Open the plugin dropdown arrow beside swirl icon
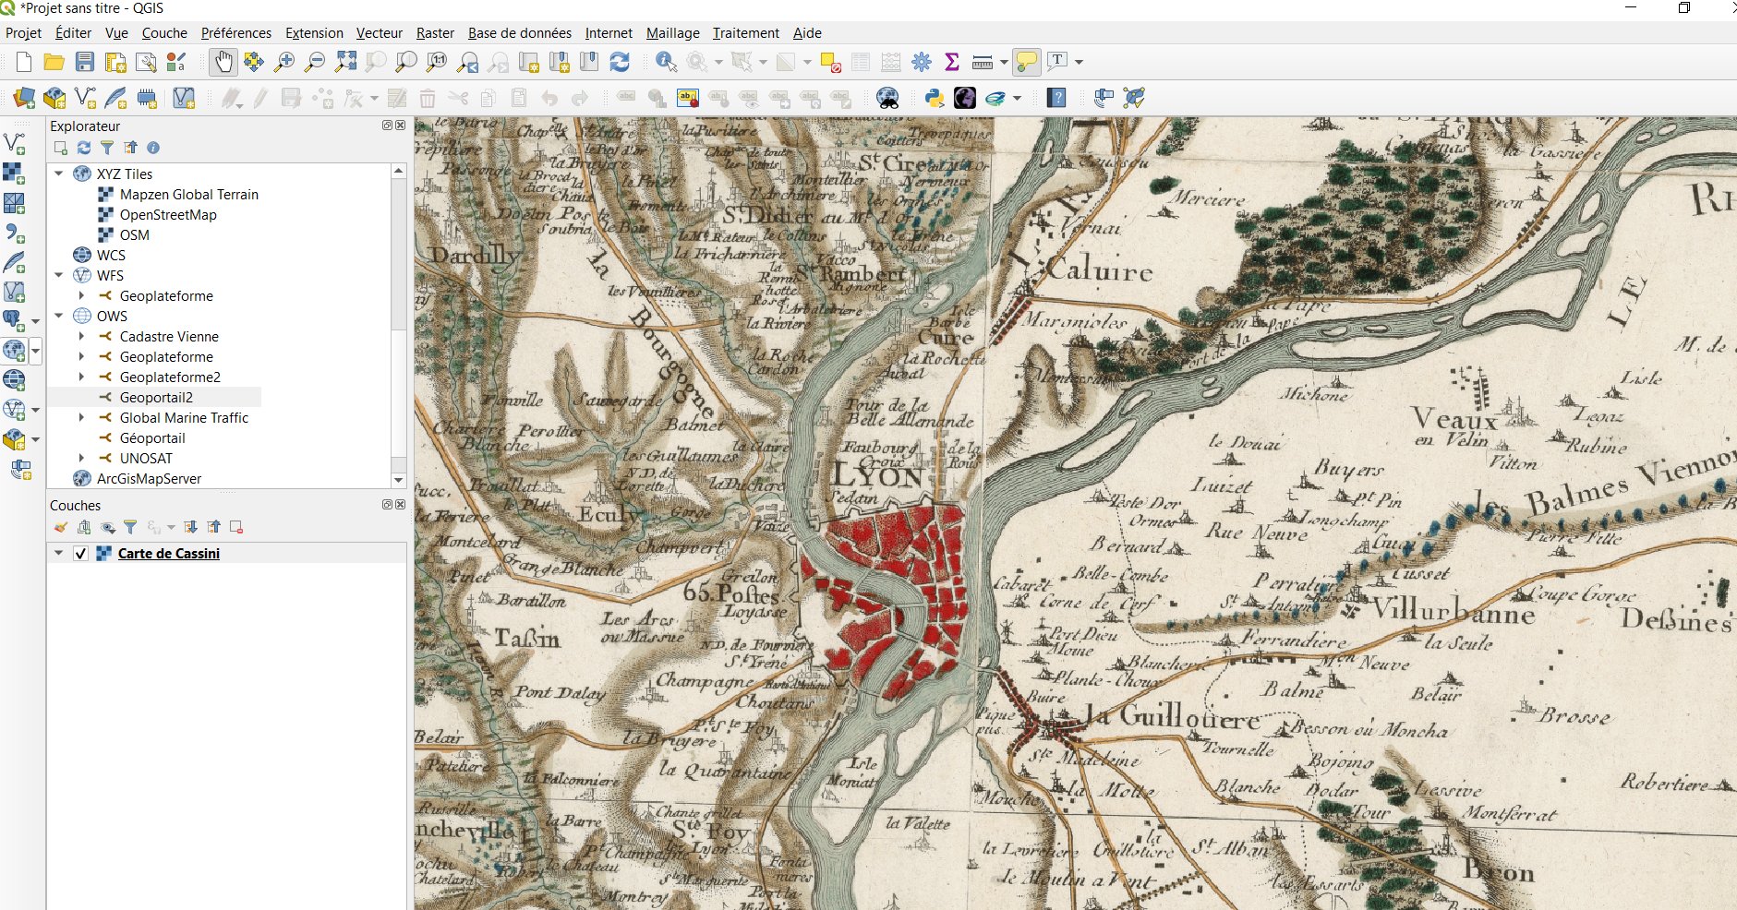Image resolution: width=1737 pixels, height=910 pixels. (1018, 98)
